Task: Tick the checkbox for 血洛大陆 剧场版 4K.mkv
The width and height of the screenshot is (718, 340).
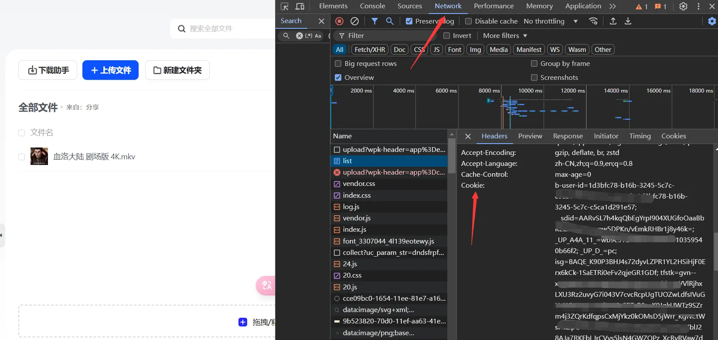Action: pos(21,157)
